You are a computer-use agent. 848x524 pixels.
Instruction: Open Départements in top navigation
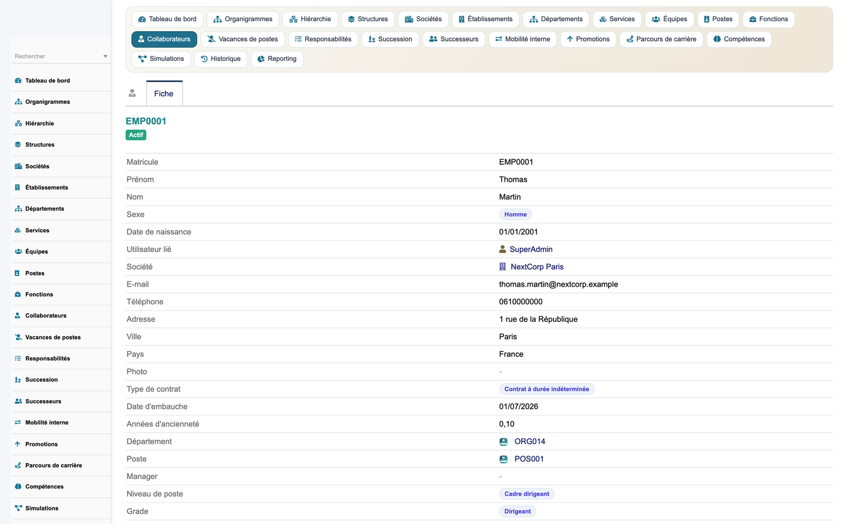point(556,19)
